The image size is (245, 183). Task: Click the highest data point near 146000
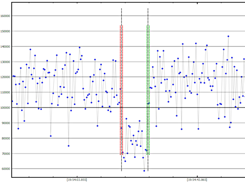[x=228, y=36]
